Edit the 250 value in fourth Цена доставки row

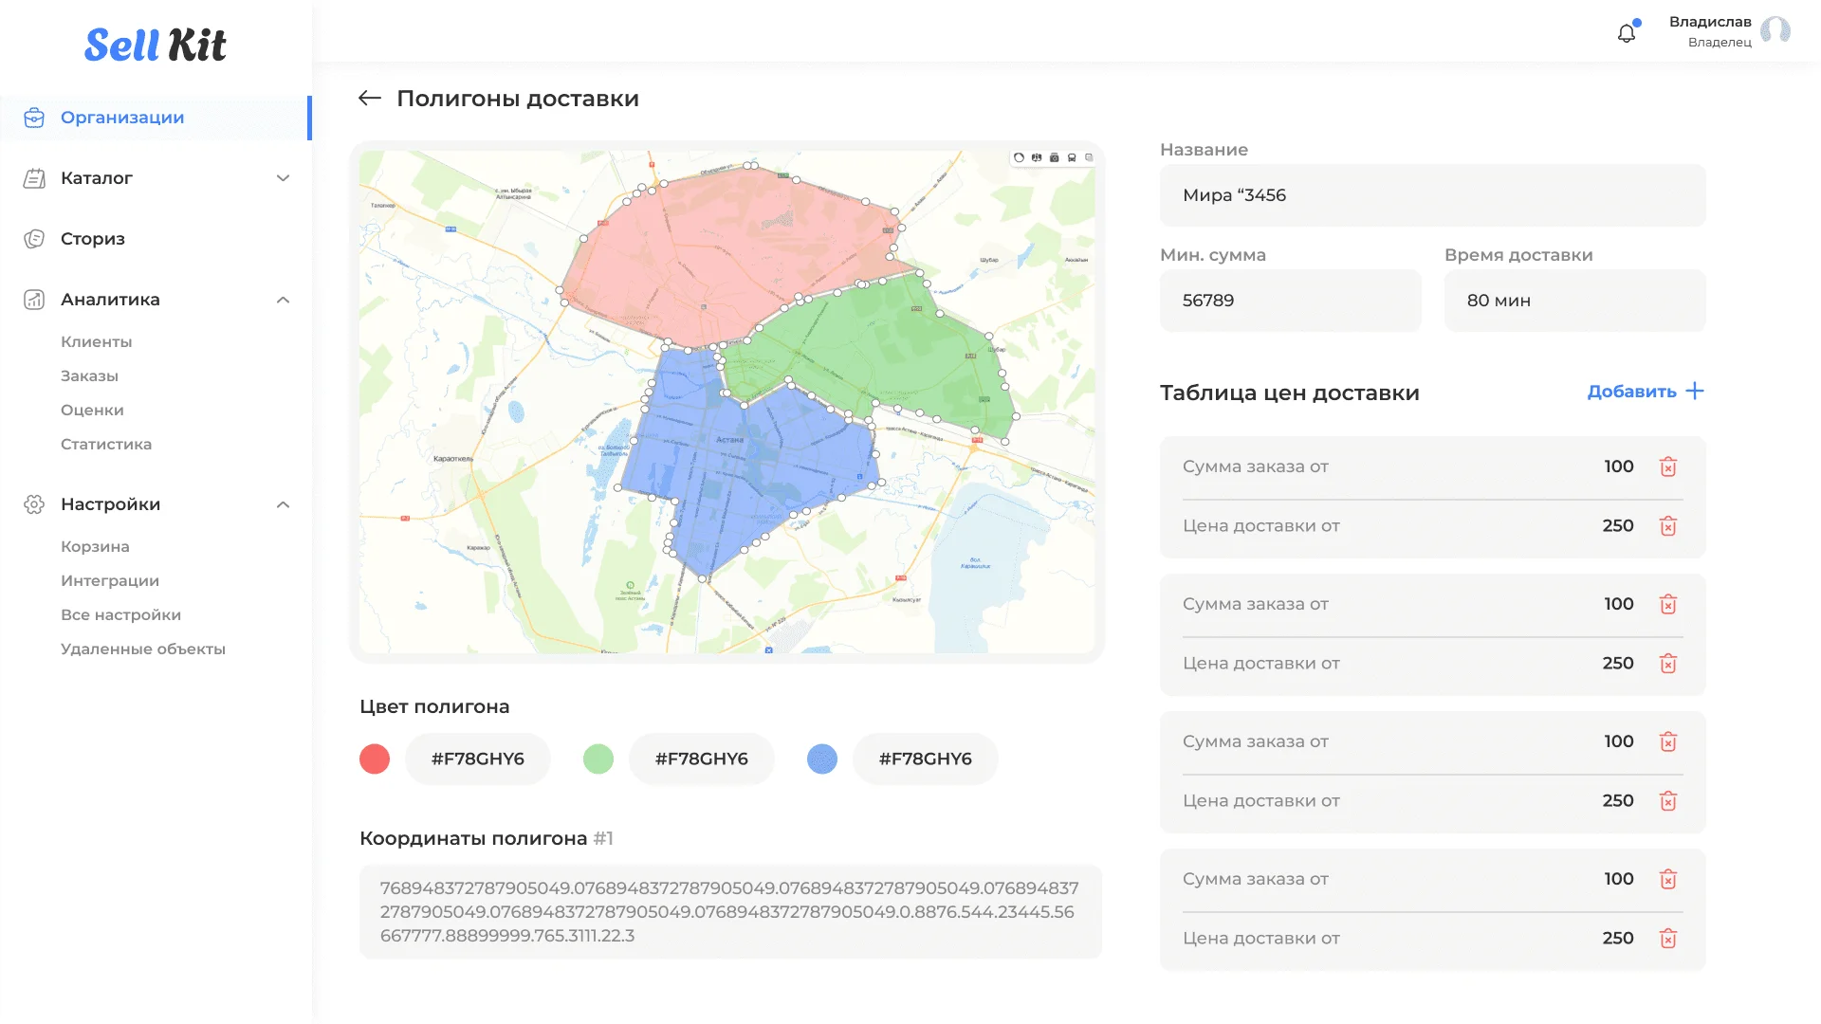(1618, 939)
